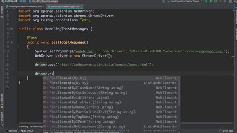Click the Structure side panel icon
This screenshot has width=237, height=133.
tap(1, 125)
